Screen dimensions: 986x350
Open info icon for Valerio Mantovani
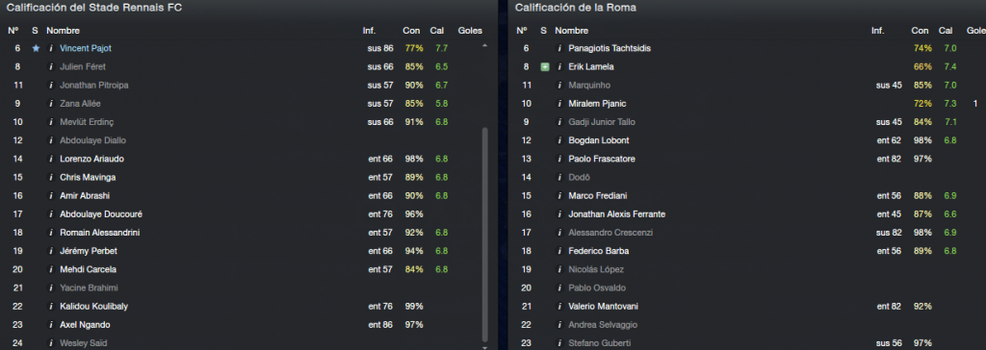click(559, 307)
